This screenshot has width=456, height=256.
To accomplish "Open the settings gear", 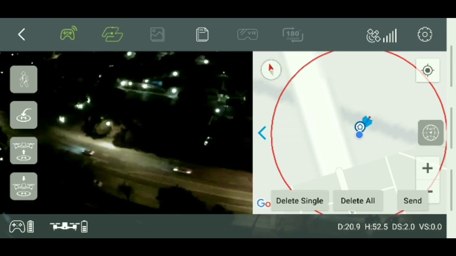I will point(425,34).
